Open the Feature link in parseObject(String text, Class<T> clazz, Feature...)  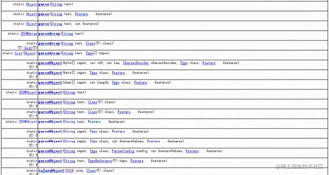[x=124, y=112]
